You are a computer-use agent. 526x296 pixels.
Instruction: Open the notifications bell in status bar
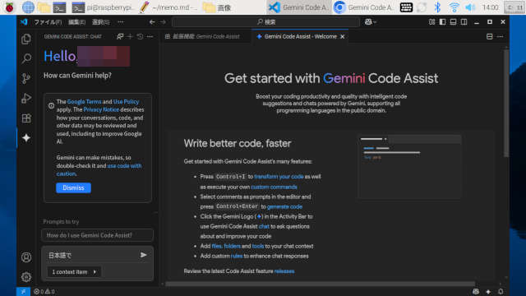[501, 291]
